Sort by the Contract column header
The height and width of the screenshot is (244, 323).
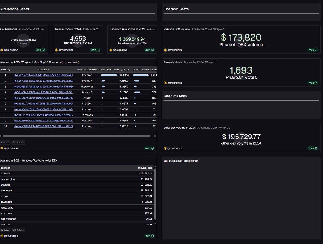[44, 69]
